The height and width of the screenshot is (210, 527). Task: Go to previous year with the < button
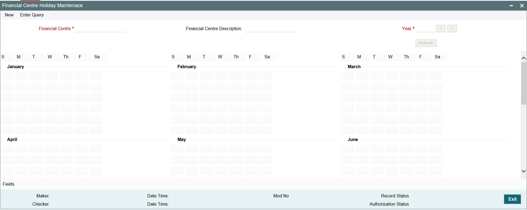click(x=441, y=28)
